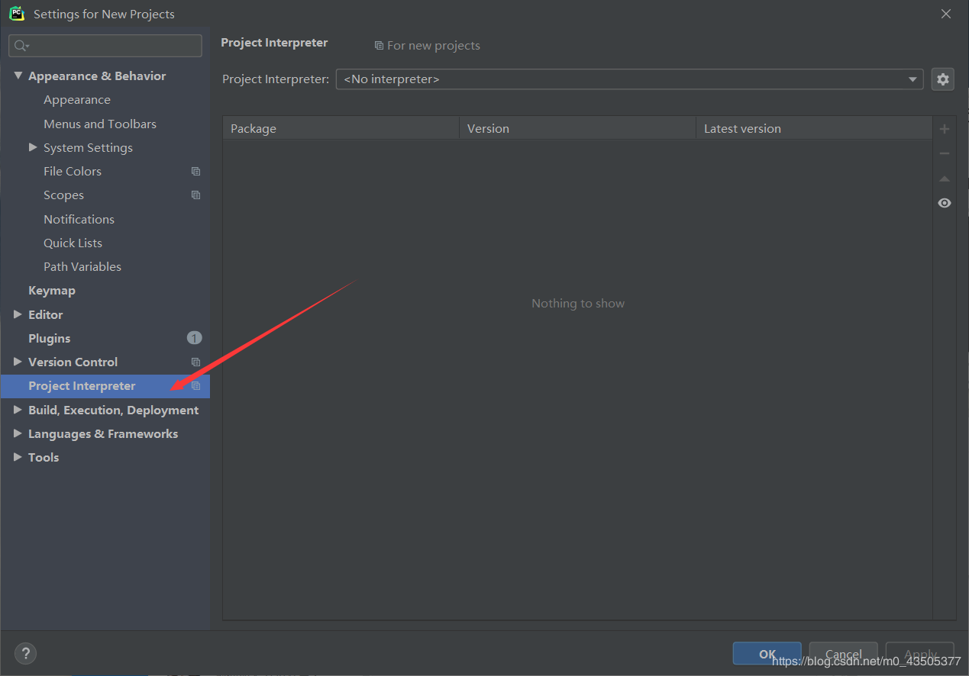
Task: Click the 'Nothing to show' text
Action: pos(578,304)
